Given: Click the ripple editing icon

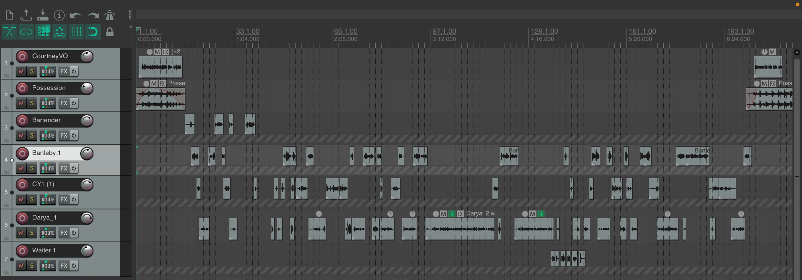Looking at the screenshot, I should click(43, 32).
